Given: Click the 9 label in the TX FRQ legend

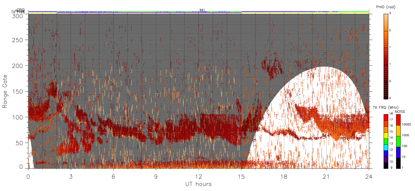Looking at the screenshot, I should (391, 167).
